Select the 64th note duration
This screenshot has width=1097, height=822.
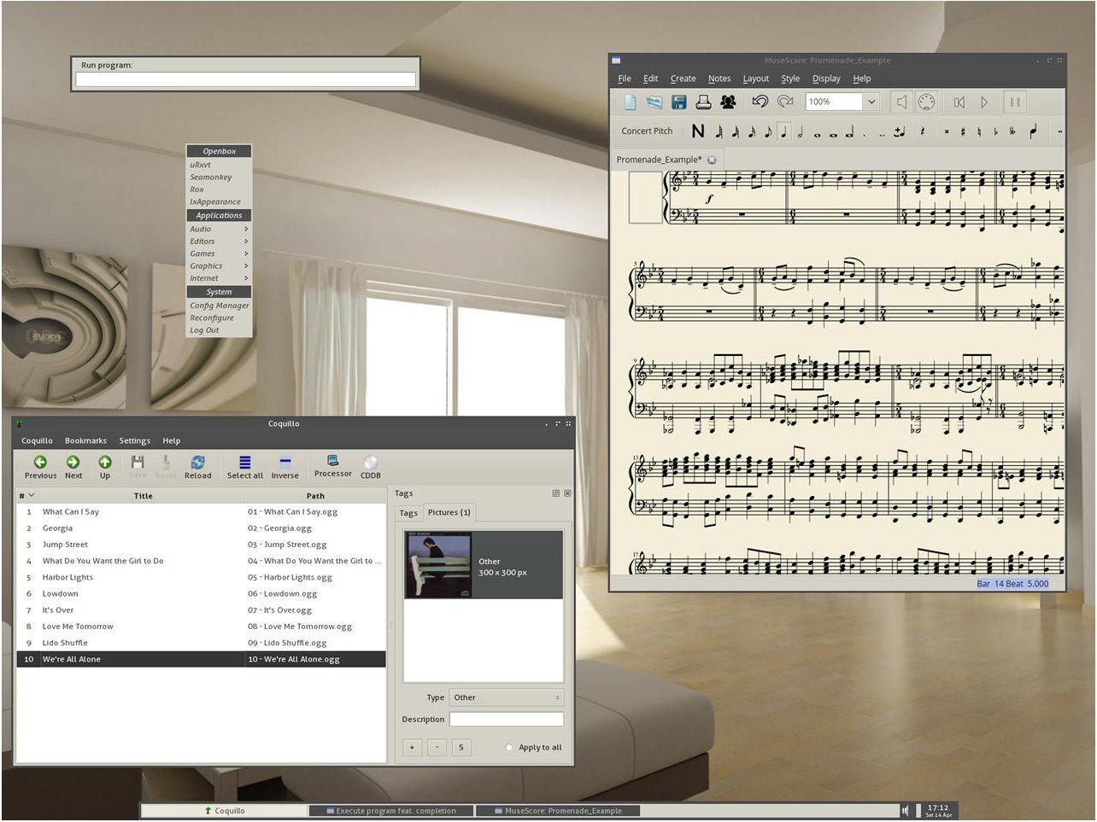click(719, 131)
